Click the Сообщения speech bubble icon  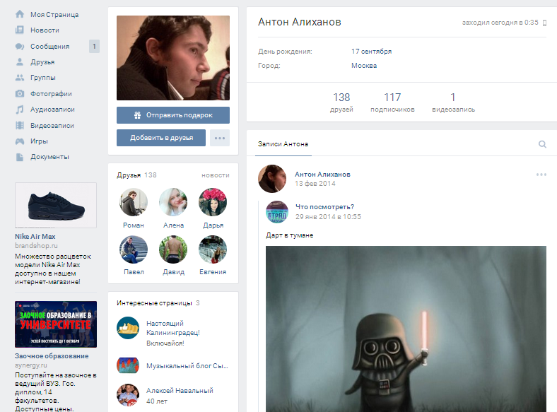[20, 47]
